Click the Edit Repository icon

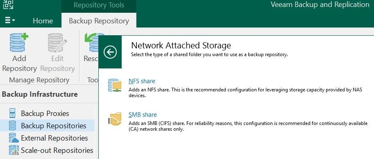[x=57, y=43]
